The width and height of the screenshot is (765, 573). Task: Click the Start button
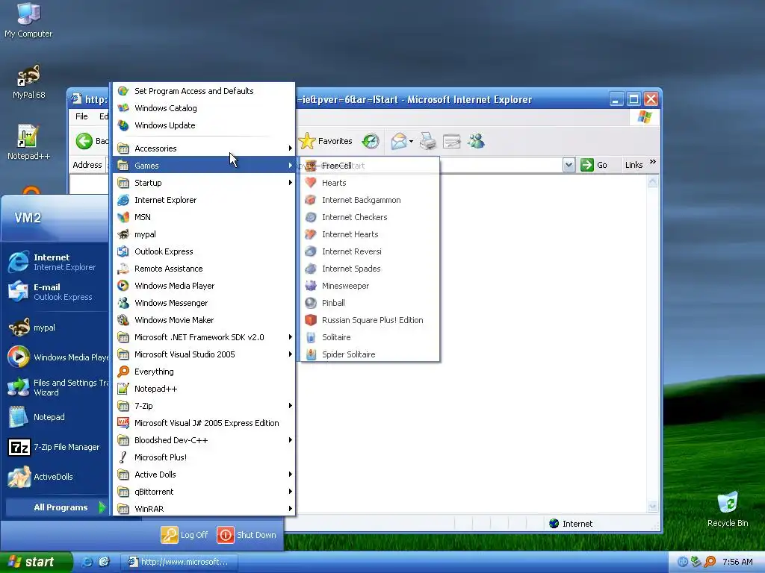tap(35, 562)
